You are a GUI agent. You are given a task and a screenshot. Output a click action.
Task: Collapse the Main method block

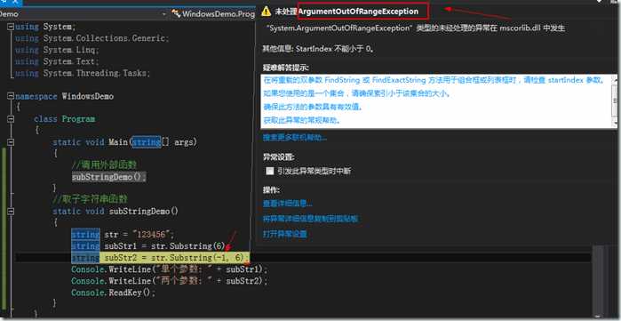click(x=11, y=142)
